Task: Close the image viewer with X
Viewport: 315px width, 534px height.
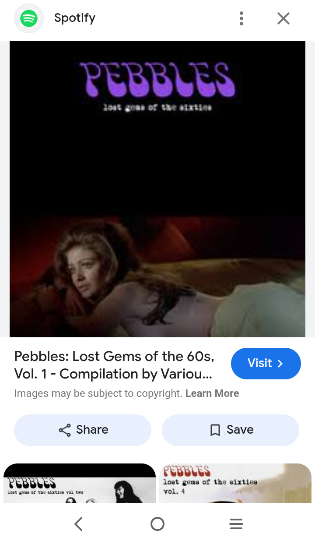Action: pyautogui.click(x=283, y=18)
